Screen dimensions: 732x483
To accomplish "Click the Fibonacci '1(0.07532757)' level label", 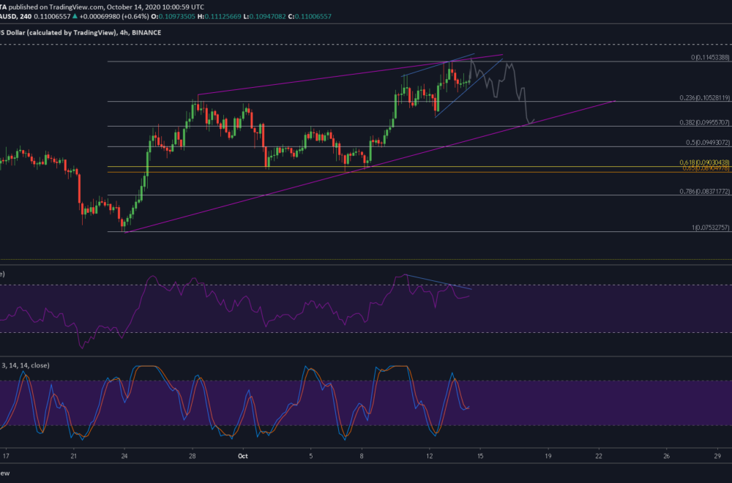I will [x=711, y=228].
